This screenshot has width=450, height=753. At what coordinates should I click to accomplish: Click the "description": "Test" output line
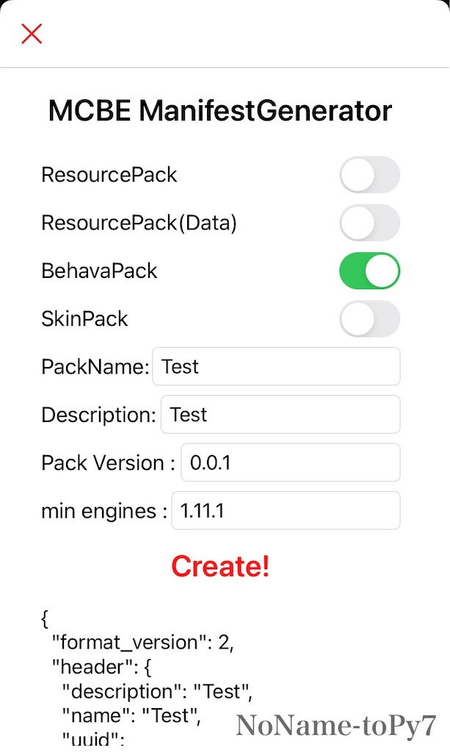coord(157,691)
